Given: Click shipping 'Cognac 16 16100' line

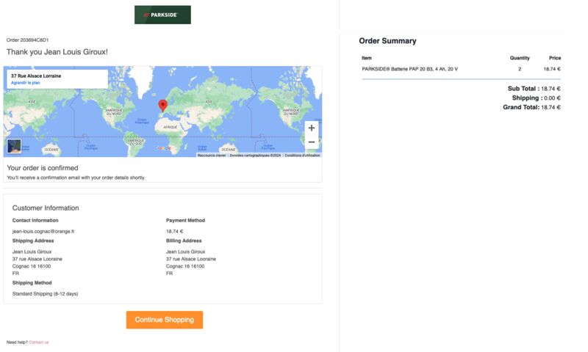Looking at the screenshot, I should pyautogui.click(x=32, y=266).
